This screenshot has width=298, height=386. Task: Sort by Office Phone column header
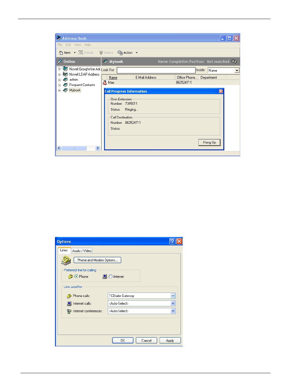pyautogui.click(x=187, y=78)
